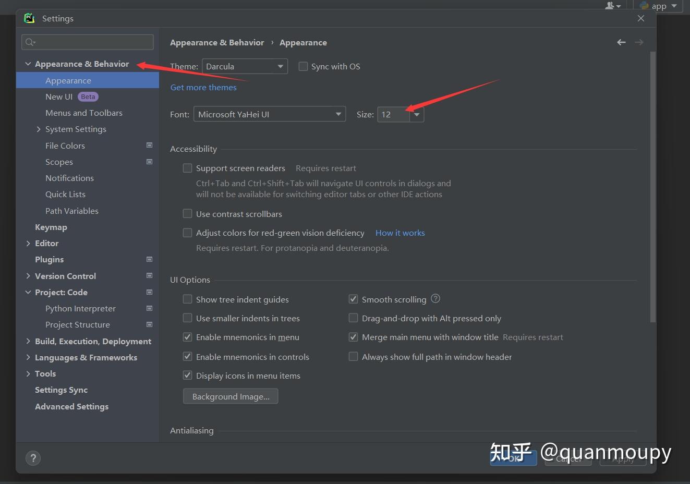Click Smooth scrolling help icon
Viewport: 690px width, 484px height.
435,298
